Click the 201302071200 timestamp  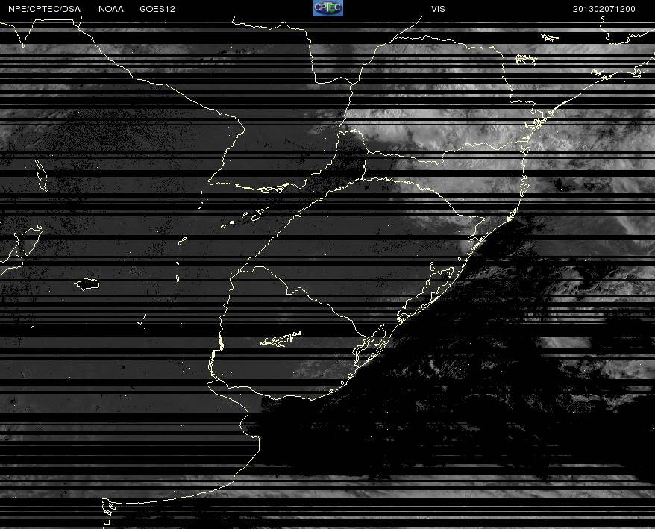pyautogui.click(x=604, y=9)
